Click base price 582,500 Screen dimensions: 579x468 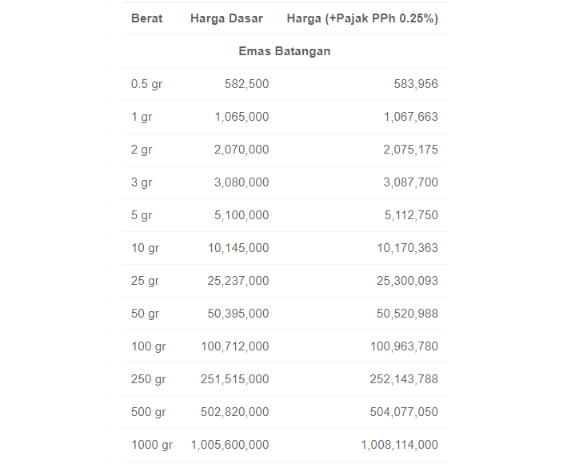click(x=246, y=84)
